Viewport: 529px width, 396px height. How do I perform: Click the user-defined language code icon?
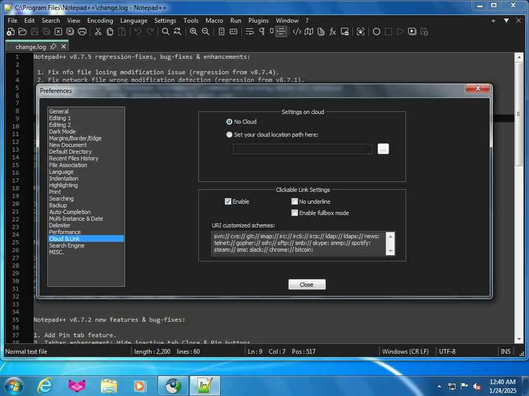tap(297, 31)
